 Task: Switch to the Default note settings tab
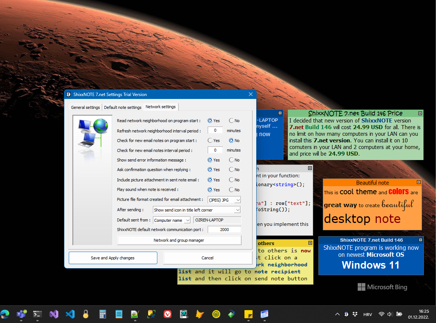(122, 107)
